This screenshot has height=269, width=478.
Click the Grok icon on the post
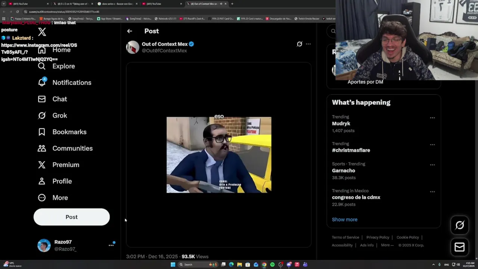tap(299, 44)
